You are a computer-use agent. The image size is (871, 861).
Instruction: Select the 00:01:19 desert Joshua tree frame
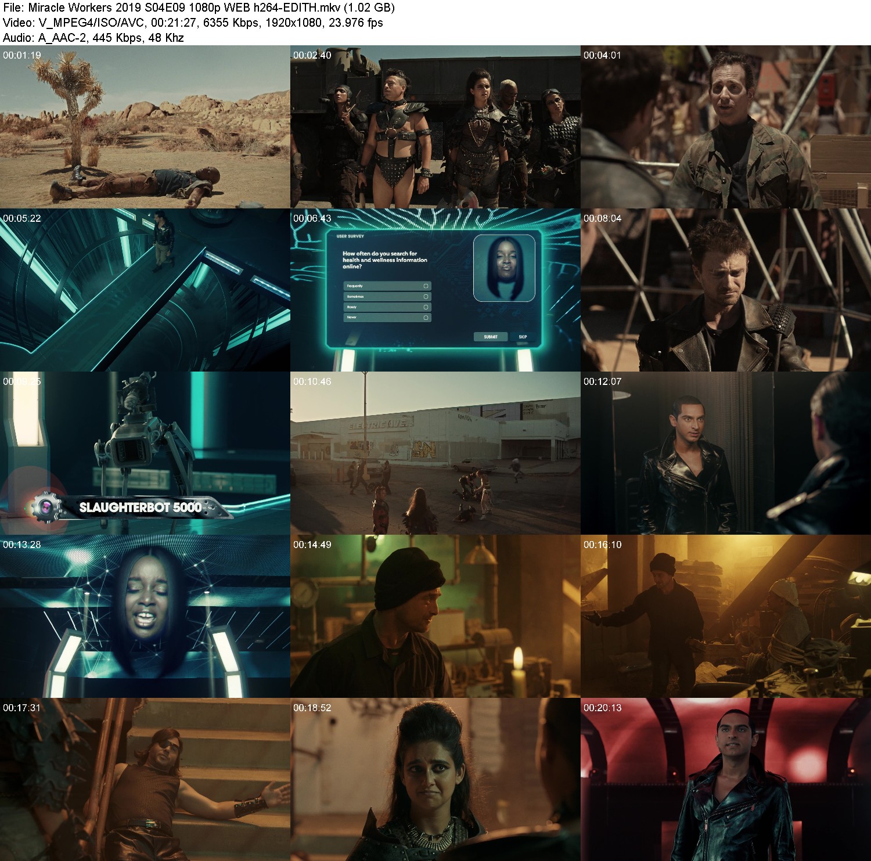[145, 127]
